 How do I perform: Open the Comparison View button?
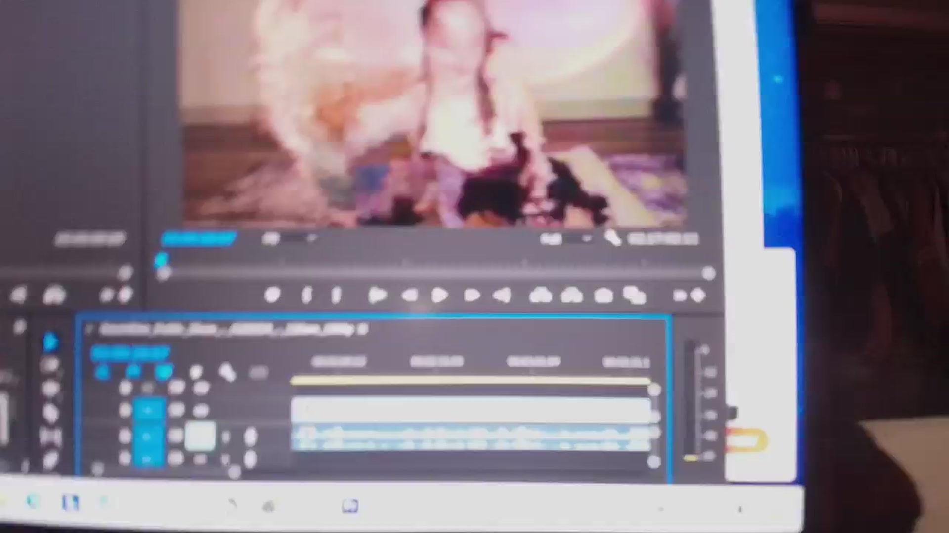634,295
